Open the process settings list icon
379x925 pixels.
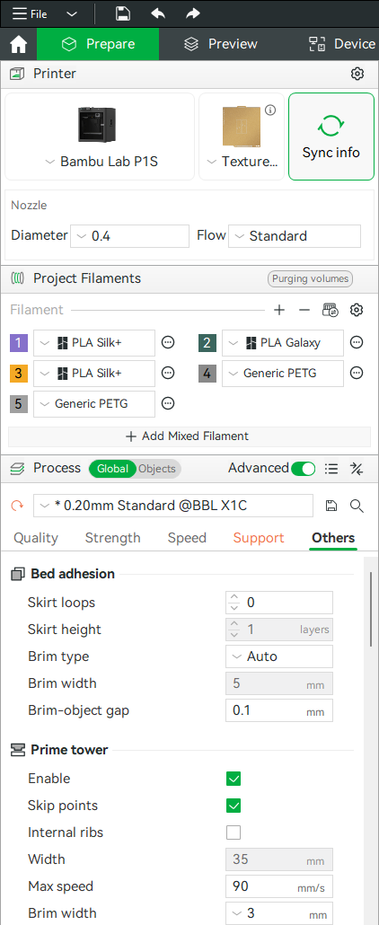[331, 469]
